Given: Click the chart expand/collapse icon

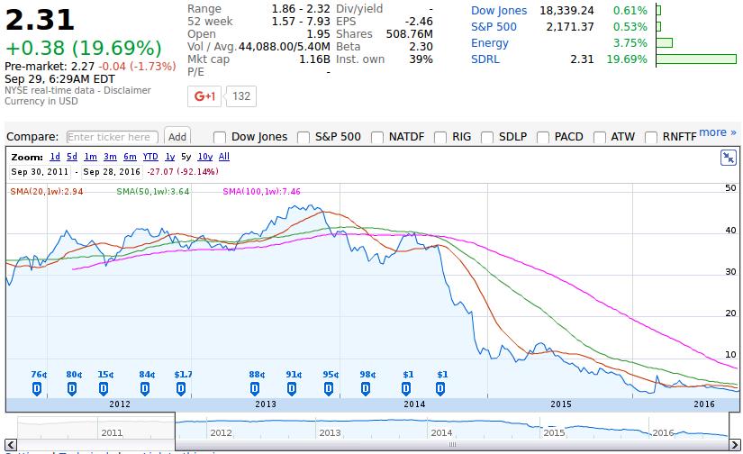Looking at the screenshot, I should (729, 158).
